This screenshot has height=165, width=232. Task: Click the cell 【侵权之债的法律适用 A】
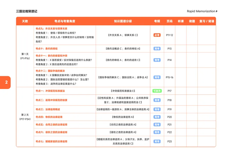tap(123, 132)
